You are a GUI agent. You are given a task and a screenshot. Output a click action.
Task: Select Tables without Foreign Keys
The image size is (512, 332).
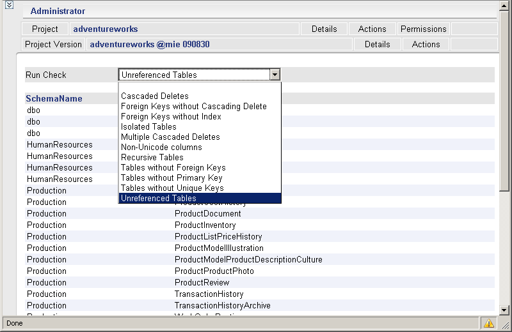173,167
